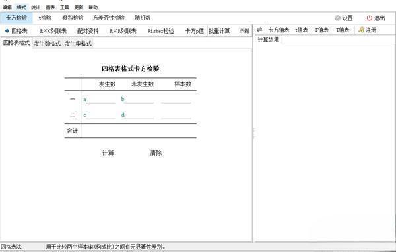Switch to the t检验 tab
Image resolution: width=396 pixels, height=252 pixels.
(x=45, y=18)
